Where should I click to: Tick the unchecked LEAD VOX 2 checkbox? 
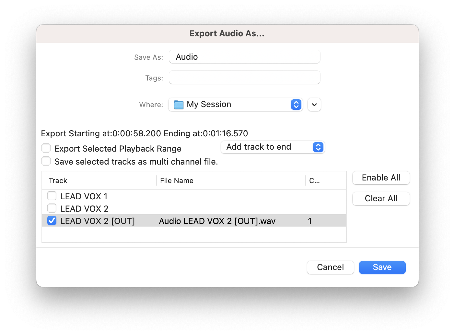click(x=52, y=208)
